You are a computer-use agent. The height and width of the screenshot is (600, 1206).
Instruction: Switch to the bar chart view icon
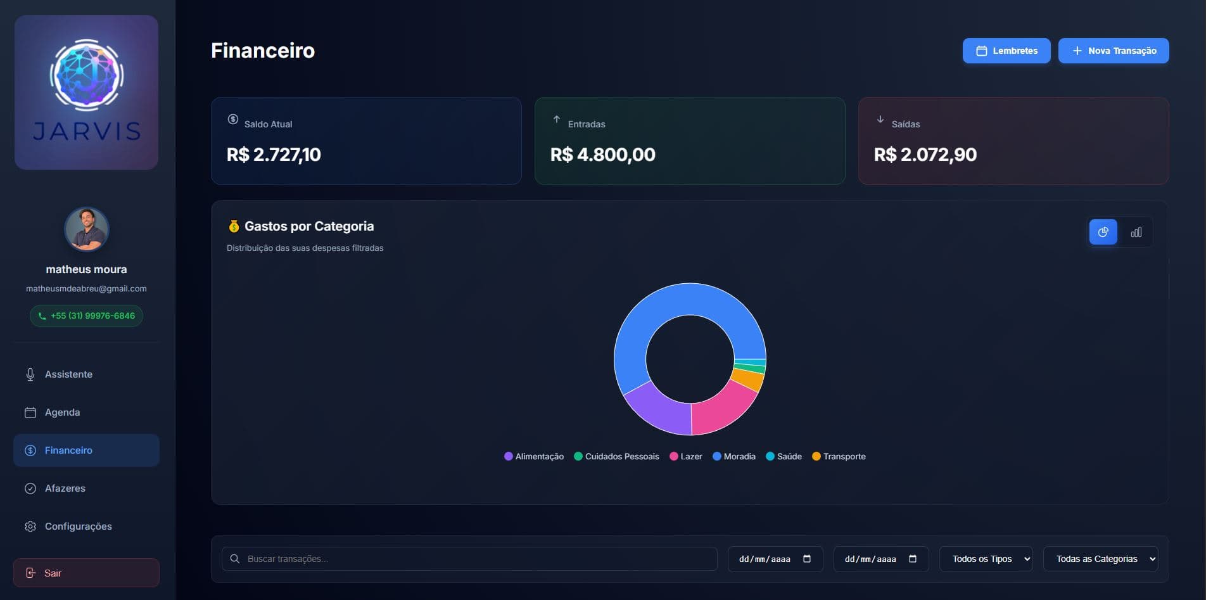1136,232
